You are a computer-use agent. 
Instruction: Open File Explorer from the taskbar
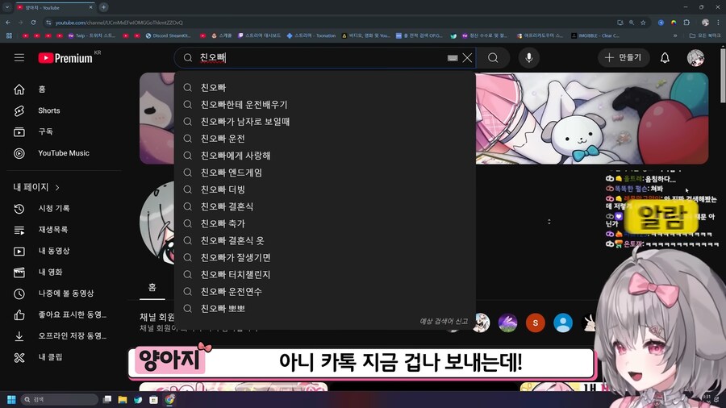123,400
